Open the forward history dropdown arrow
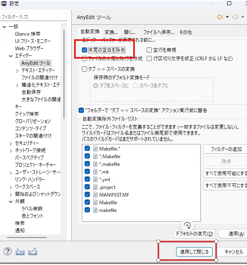247x265 pixels. point(243,17)
